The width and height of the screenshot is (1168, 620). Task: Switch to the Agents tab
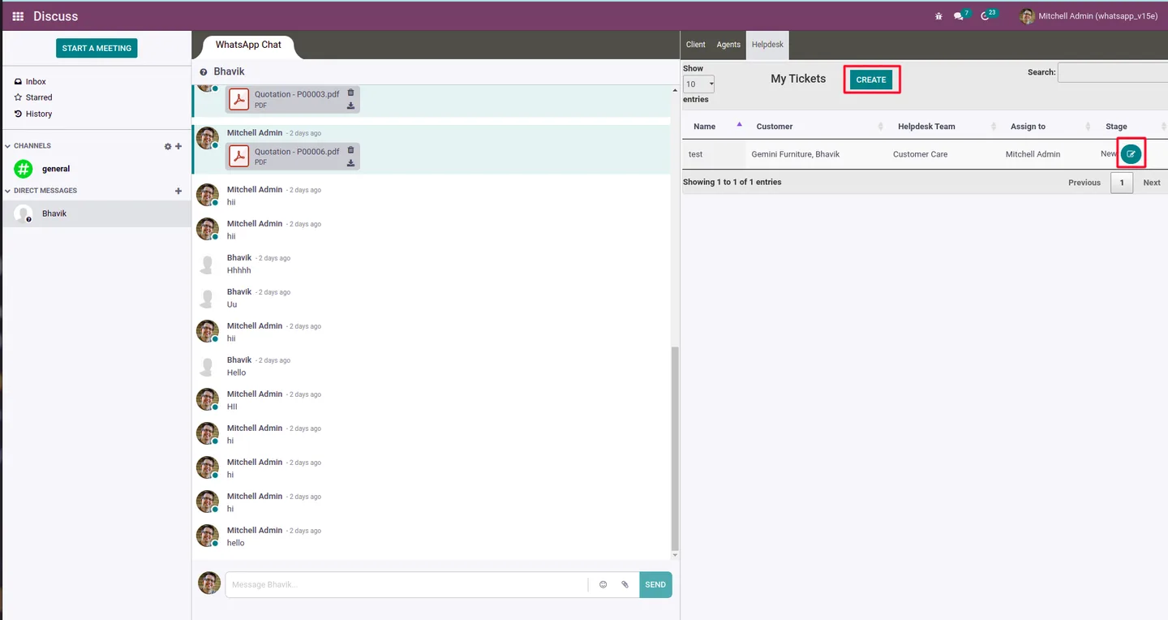coord(728,45)
